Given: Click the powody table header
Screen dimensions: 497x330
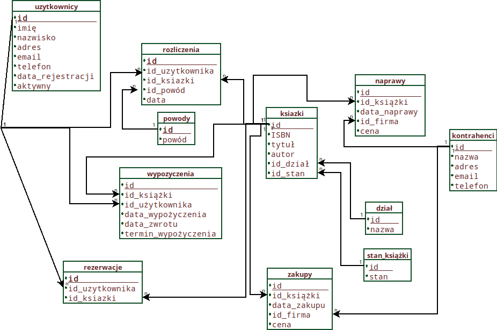Looking at the screenshot, I should (177, 118).
